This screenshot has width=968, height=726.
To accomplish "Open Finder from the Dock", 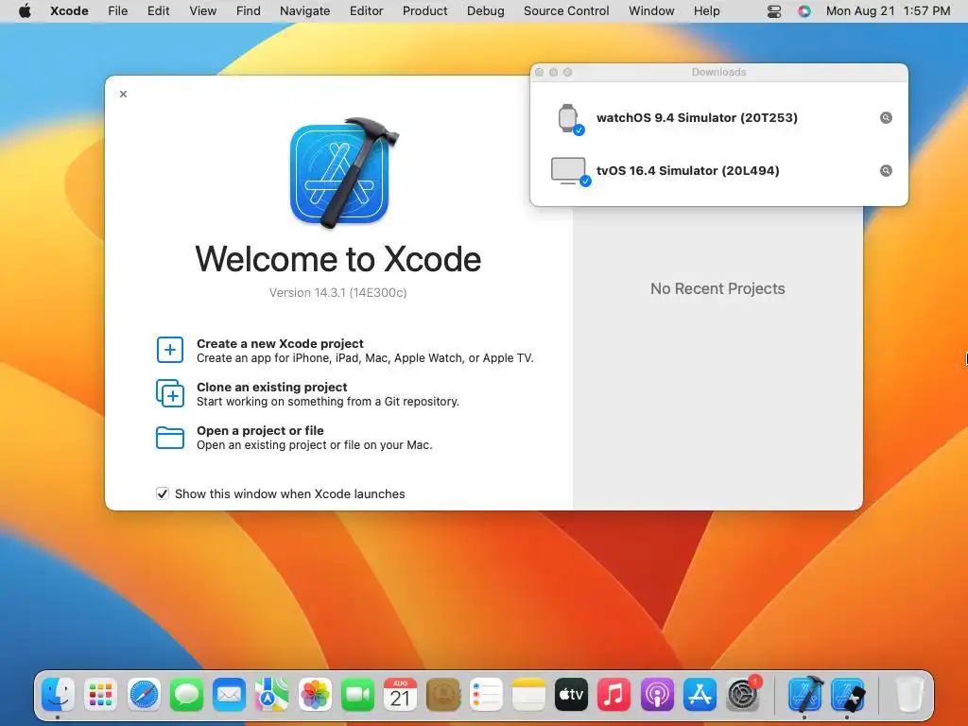I will (x=58, y=695).
